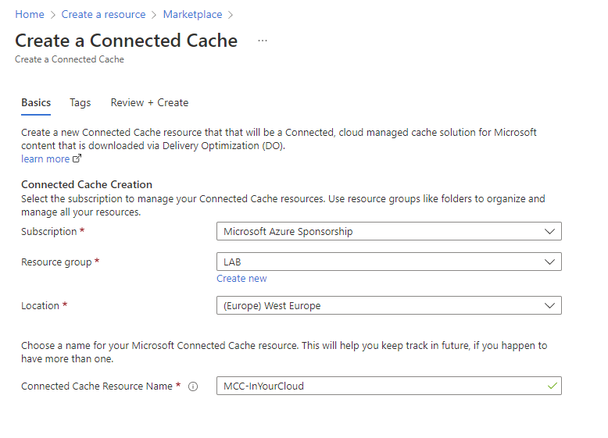Click the learn more link

point(45,158)
